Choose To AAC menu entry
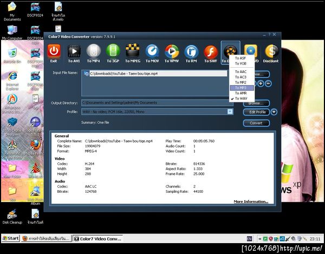The width and height of the screenshot is (325, 254). point(242,71)
